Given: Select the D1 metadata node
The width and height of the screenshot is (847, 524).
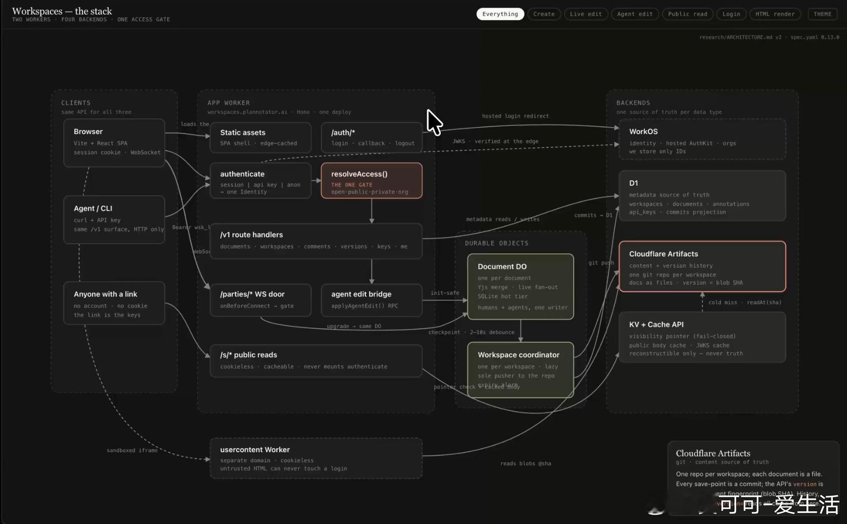Looking at the screenshot, I should click(x=702, y=196).
